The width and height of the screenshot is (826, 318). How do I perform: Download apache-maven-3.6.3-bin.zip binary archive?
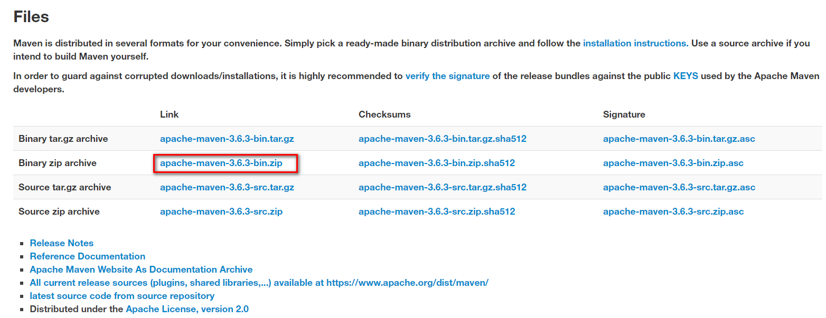[x=221, y=163]
